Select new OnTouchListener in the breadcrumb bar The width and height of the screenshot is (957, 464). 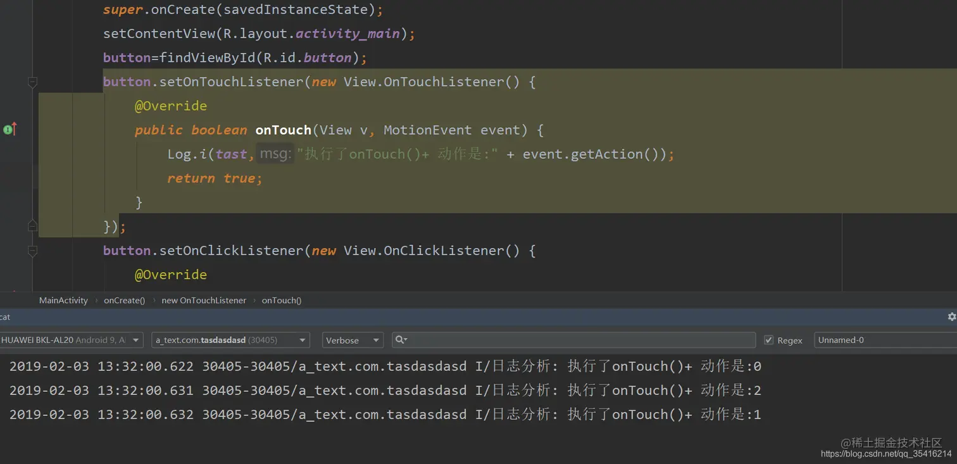click(x=204, y=300)
